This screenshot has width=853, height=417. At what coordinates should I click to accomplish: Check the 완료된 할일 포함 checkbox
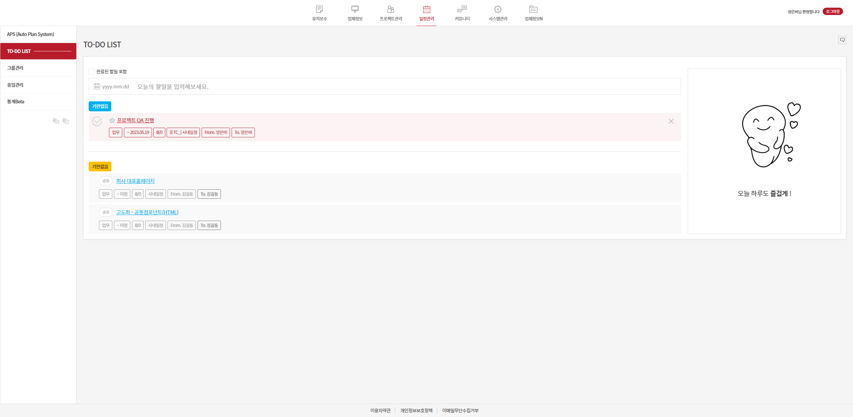click(92, 72)
